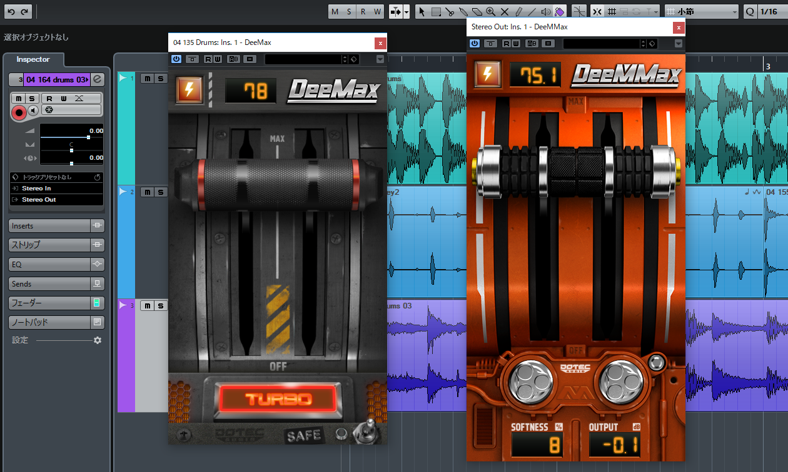
Task: Open the Stereo In input routing
Action: [x=56, y=189]
